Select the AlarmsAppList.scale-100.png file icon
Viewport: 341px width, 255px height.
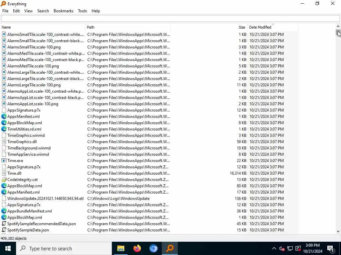tap(4, 104)
